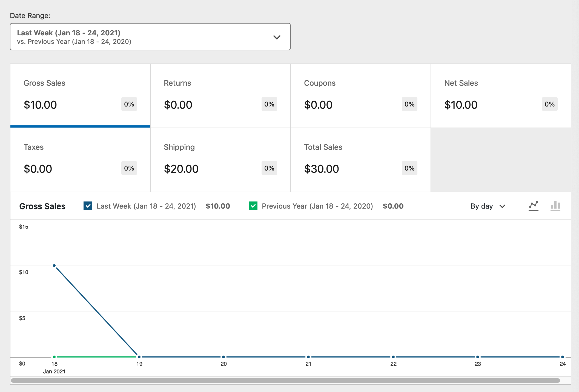Open the By day interval dropdown
Image resolution: width=579 pixels, height=392 pixels.
488,206
